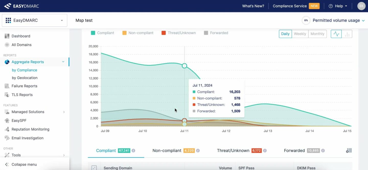Click the Failure Reports icon

point(7,86)
